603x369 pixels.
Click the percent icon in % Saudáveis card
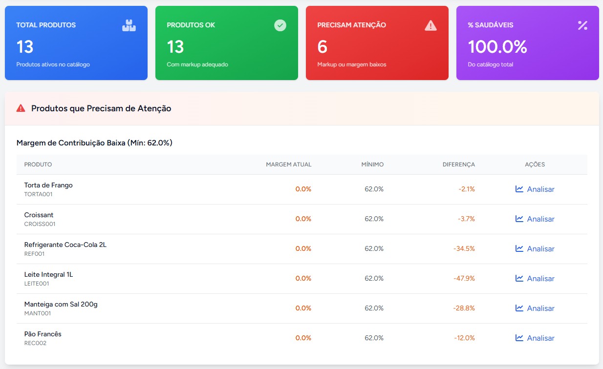coord(582,25)
